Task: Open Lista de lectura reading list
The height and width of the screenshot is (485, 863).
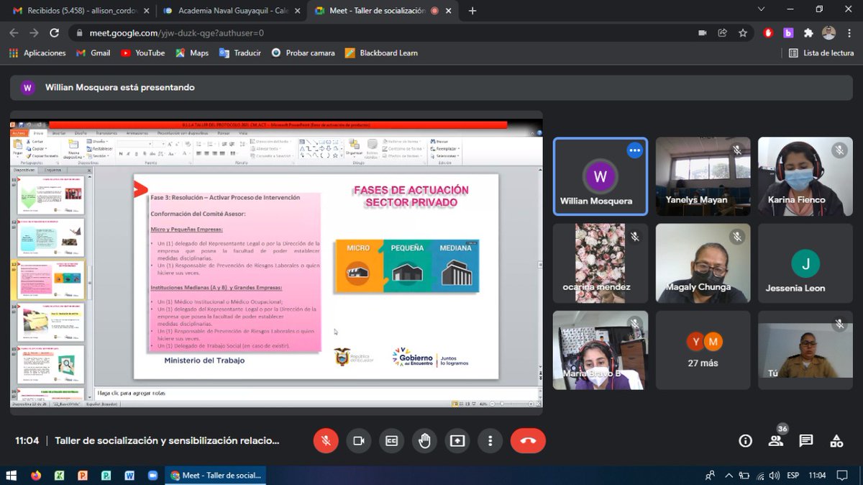Action: 821,53
